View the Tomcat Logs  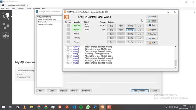tap(140, 42)
